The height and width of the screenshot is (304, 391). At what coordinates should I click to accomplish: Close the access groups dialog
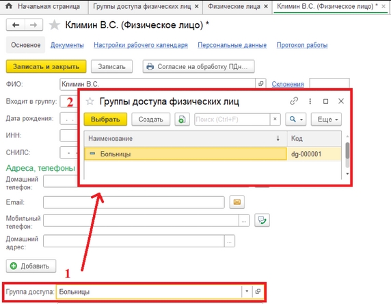pos(341,101)
